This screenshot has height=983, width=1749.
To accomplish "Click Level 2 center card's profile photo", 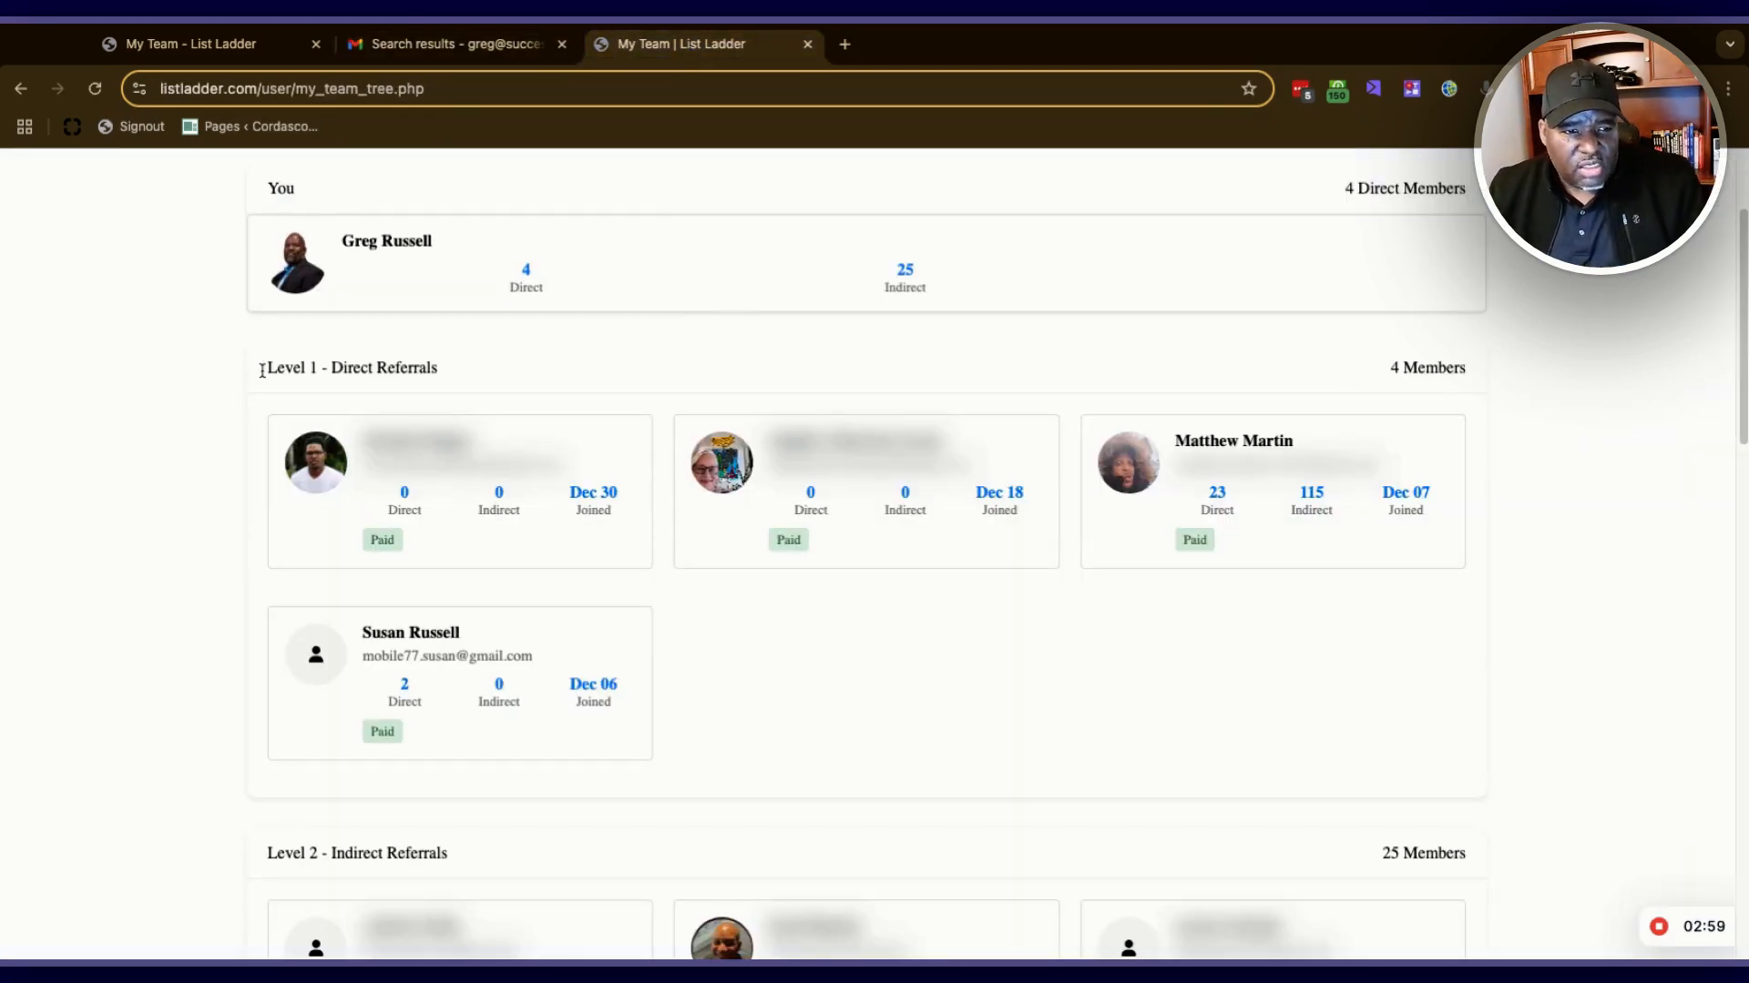I will coord(722,938).
